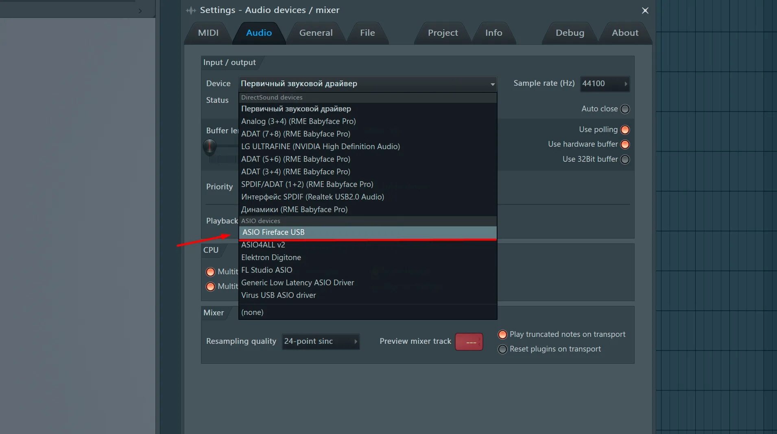
Task: Select Elektron Digitone ASIO device
Action: (x=367, y=258)
